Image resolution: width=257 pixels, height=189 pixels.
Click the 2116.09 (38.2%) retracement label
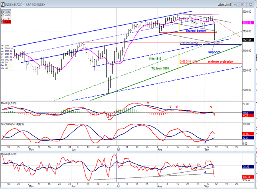(189, 43)
